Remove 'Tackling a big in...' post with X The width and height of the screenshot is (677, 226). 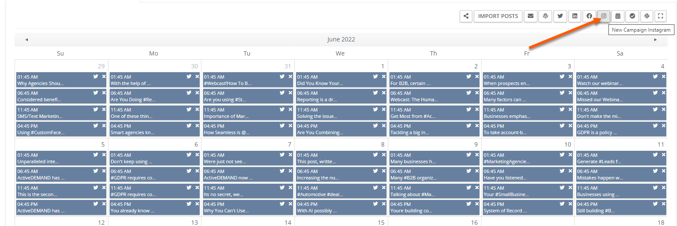click(x=477, y=126)
